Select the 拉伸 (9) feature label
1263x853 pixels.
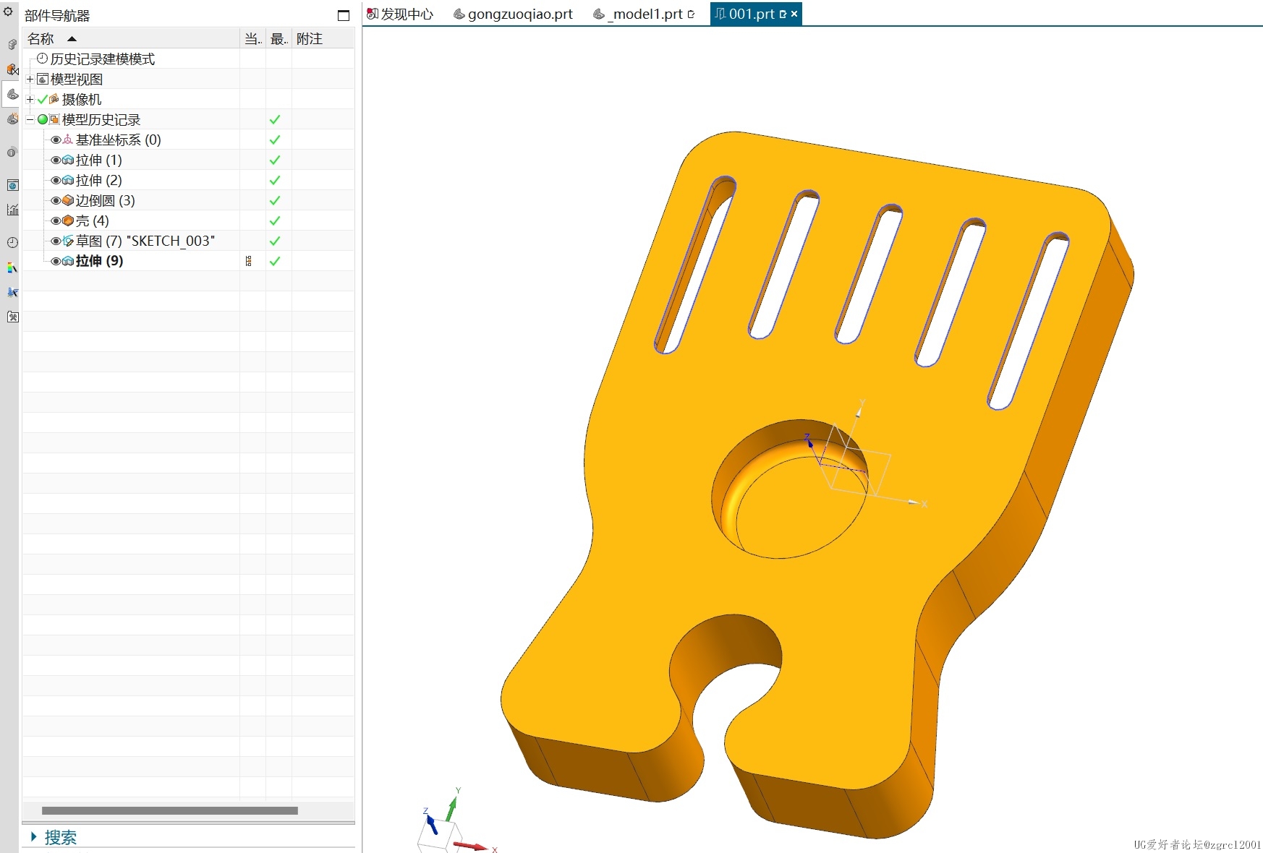pos(99,261)
